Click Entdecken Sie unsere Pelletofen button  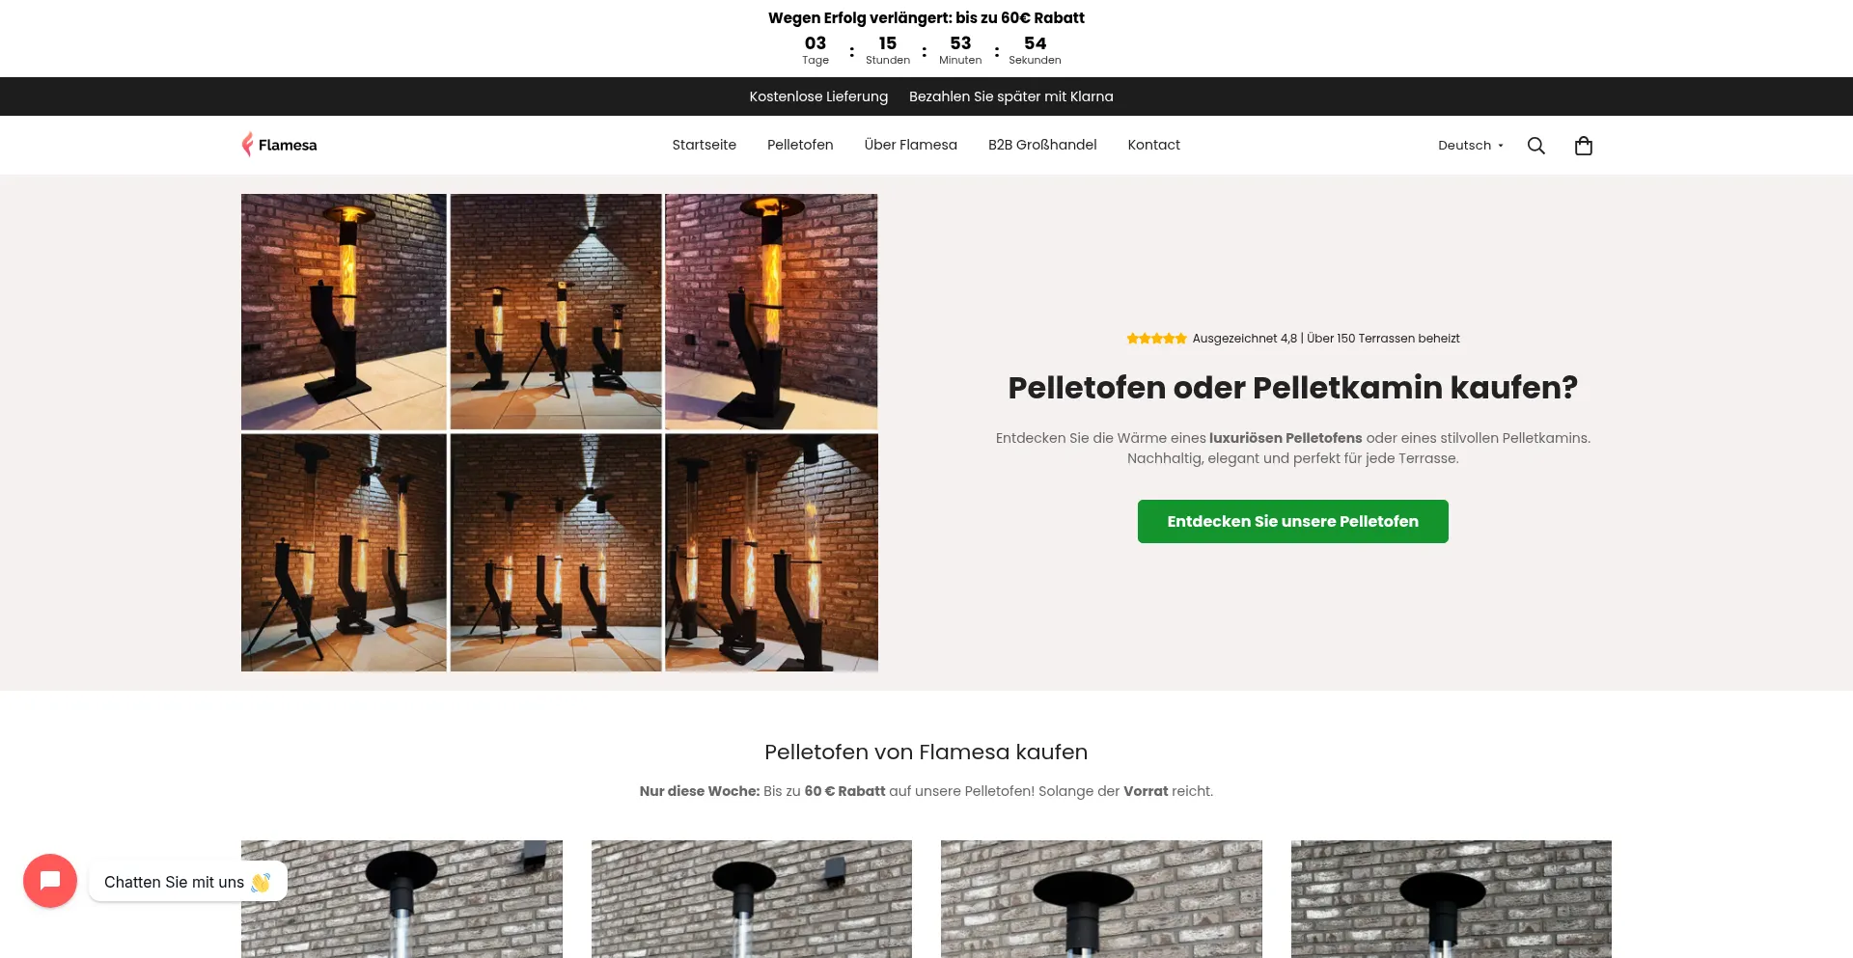1292,521
